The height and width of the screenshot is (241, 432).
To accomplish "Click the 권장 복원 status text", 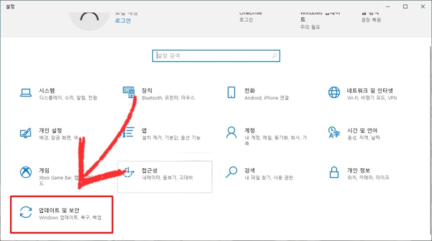I will click(371, 20).
